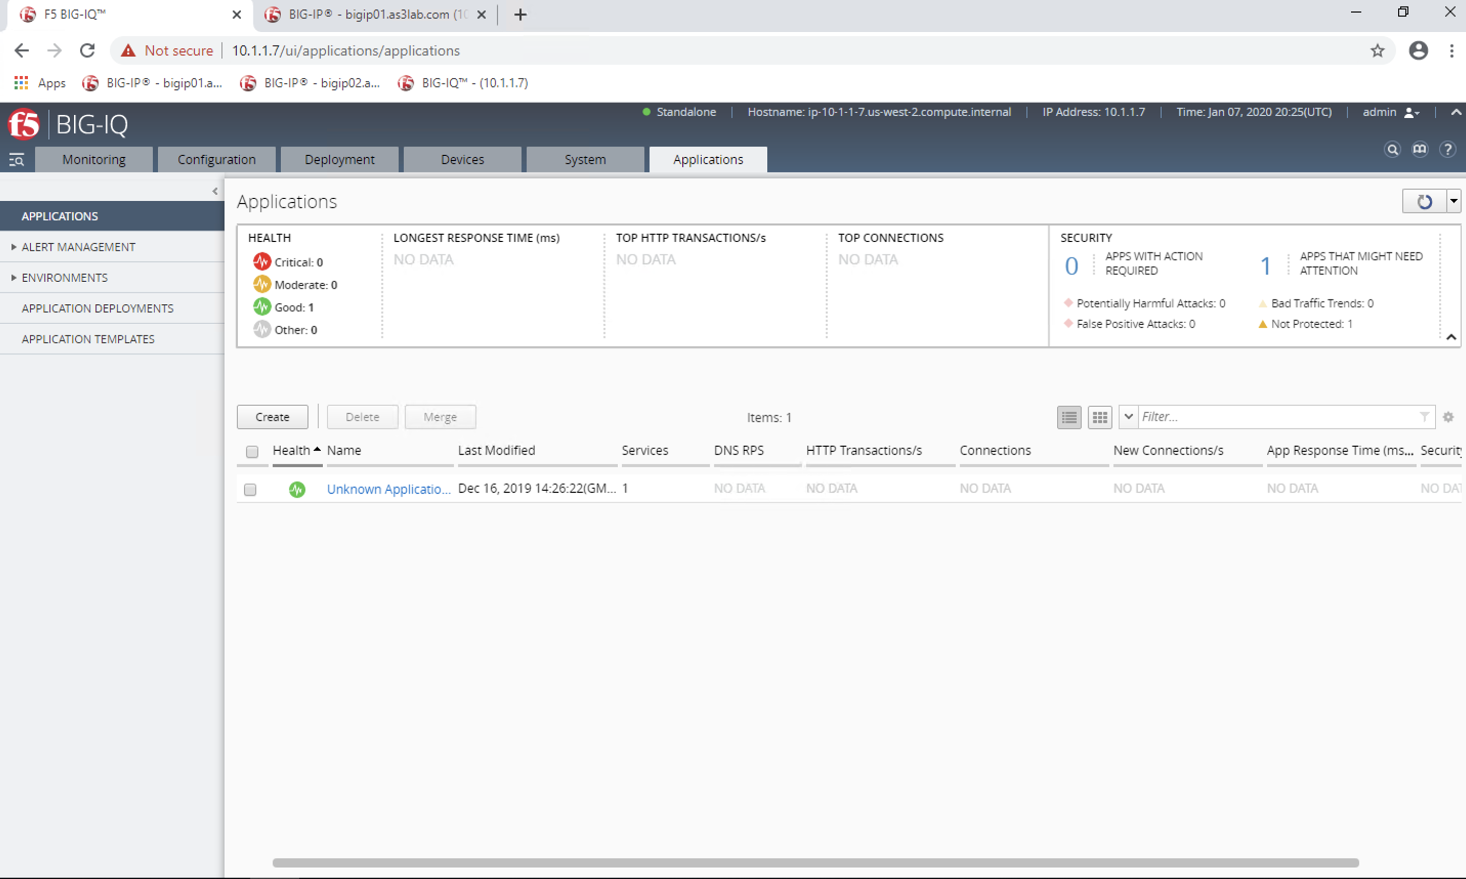The width and height of the screenshot is (1466, 879).
Task: Select the Applications tab
Action: click(708, 160)
